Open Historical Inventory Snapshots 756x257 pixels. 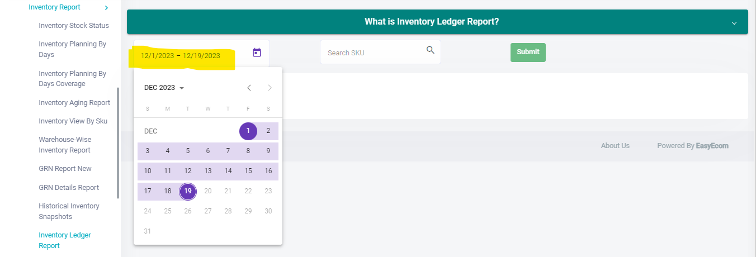click(69, 211)
